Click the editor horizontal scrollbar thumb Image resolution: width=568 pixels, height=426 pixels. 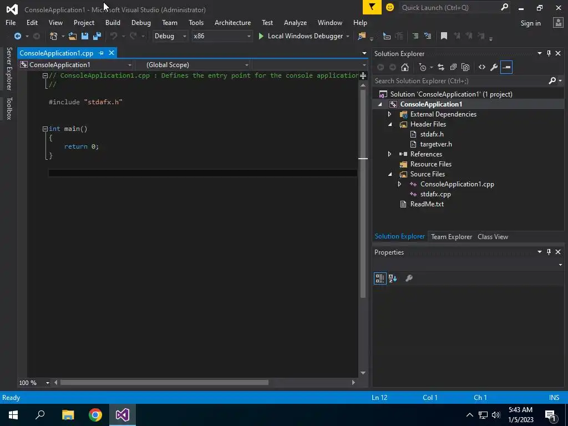coord(164,383)
